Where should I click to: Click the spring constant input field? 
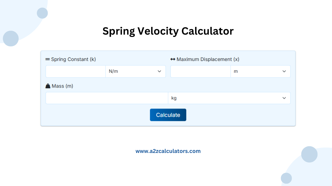click(x=75, y=71)
